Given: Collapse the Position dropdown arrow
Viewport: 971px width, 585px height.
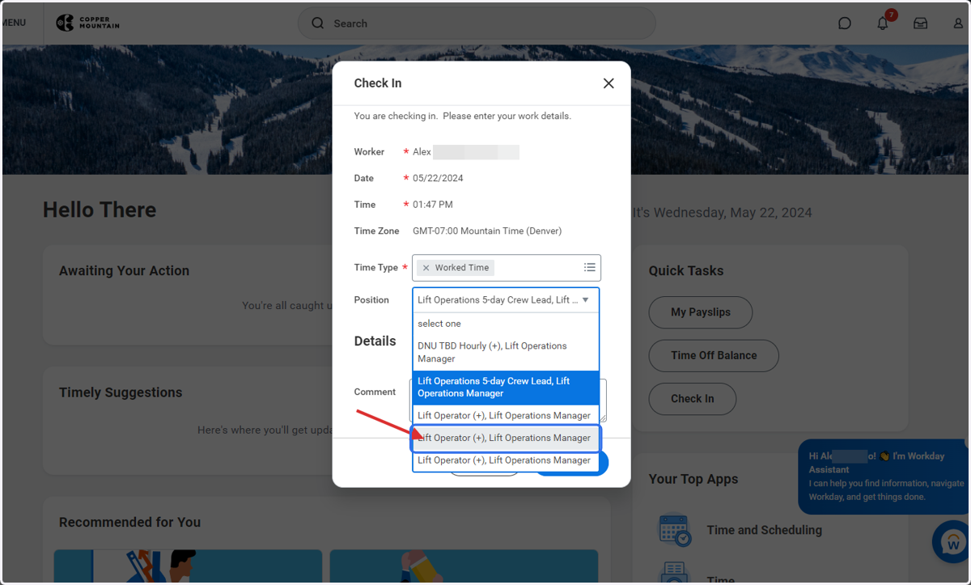Looking at the screenshot, I should tap(586, 300).
